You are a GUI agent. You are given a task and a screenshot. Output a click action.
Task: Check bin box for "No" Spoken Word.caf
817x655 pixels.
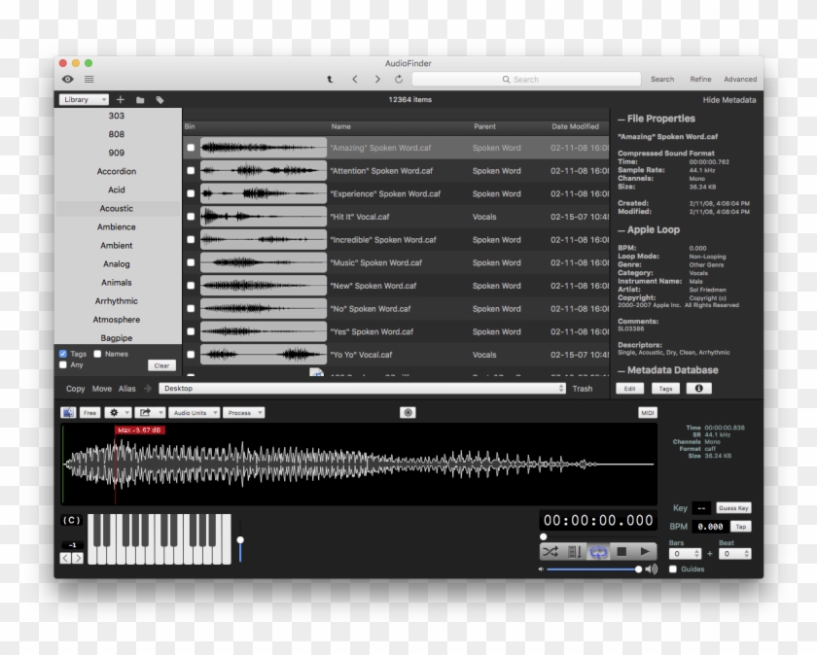pyautogui.click(x=191, y=309)
